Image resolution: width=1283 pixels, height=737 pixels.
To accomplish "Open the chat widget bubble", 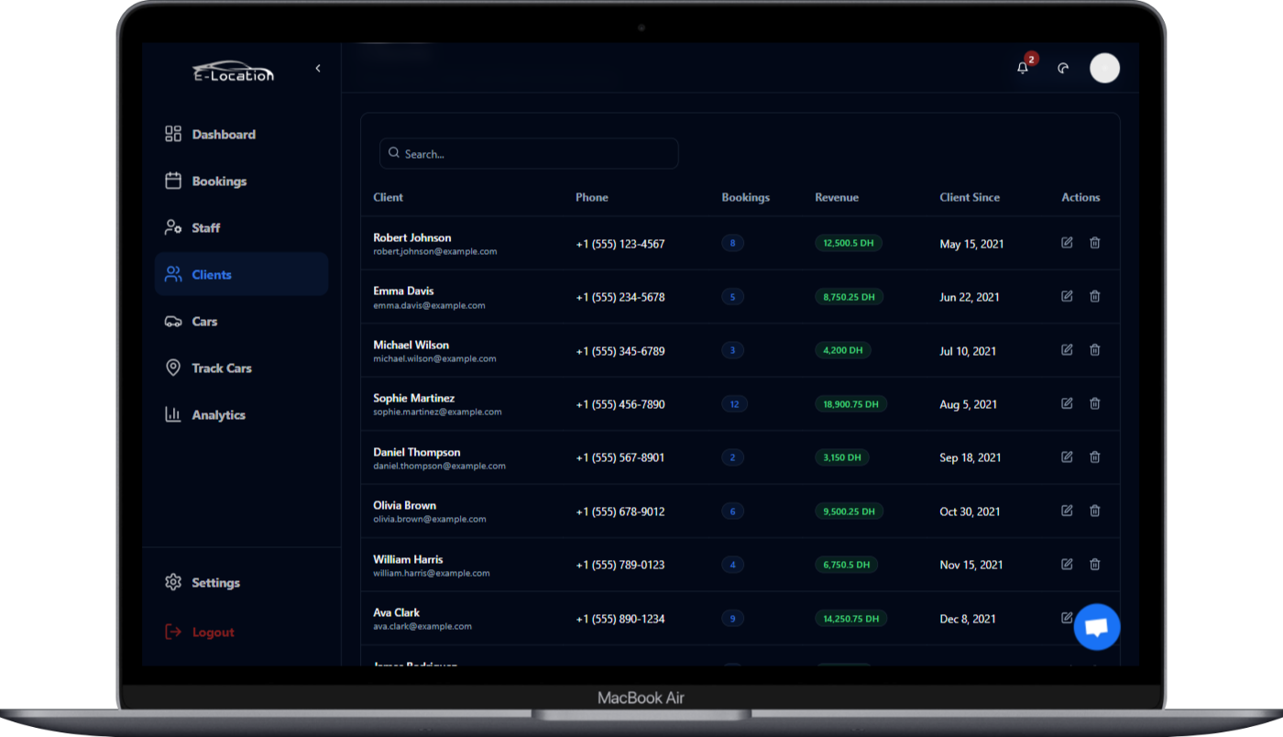I will pyautogui.click(x=1097, y=626).
